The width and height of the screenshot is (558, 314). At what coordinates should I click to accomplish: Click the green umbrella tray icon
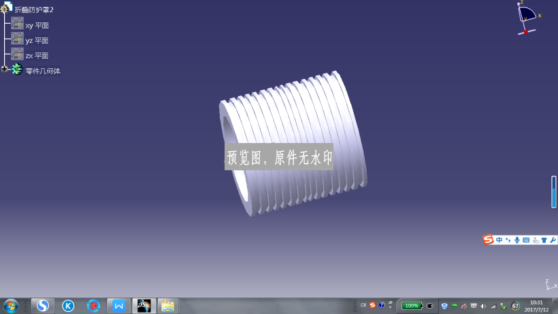pyautogui.click(x=454, y=306)
